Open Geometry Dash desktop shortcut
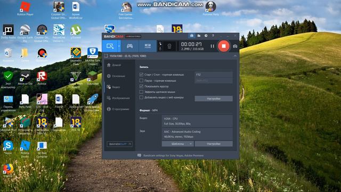 (76, 55)
